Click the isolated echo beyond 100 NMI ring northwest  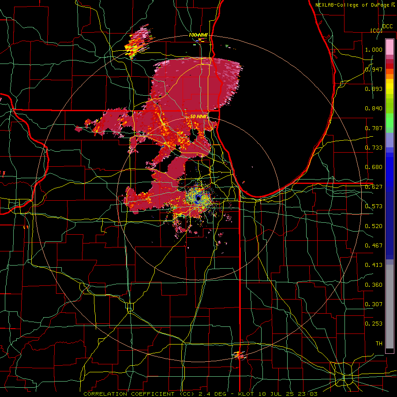139,42
